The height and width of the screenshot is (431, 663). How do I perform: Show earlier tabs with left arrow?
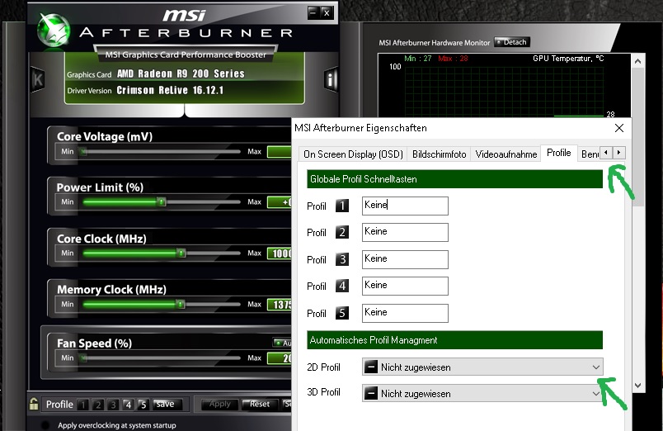tap(606, 153)
